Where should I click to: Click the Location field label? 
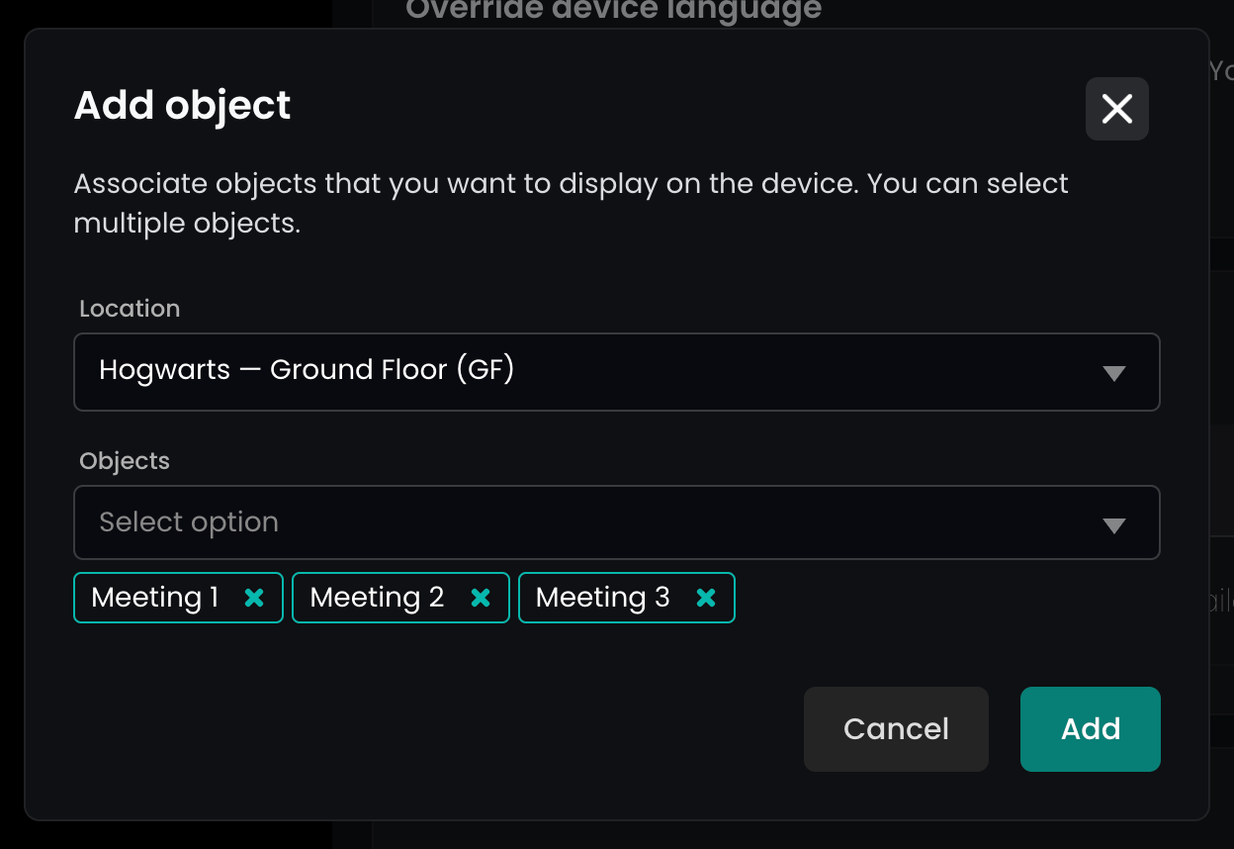click(x=130, y=309)
